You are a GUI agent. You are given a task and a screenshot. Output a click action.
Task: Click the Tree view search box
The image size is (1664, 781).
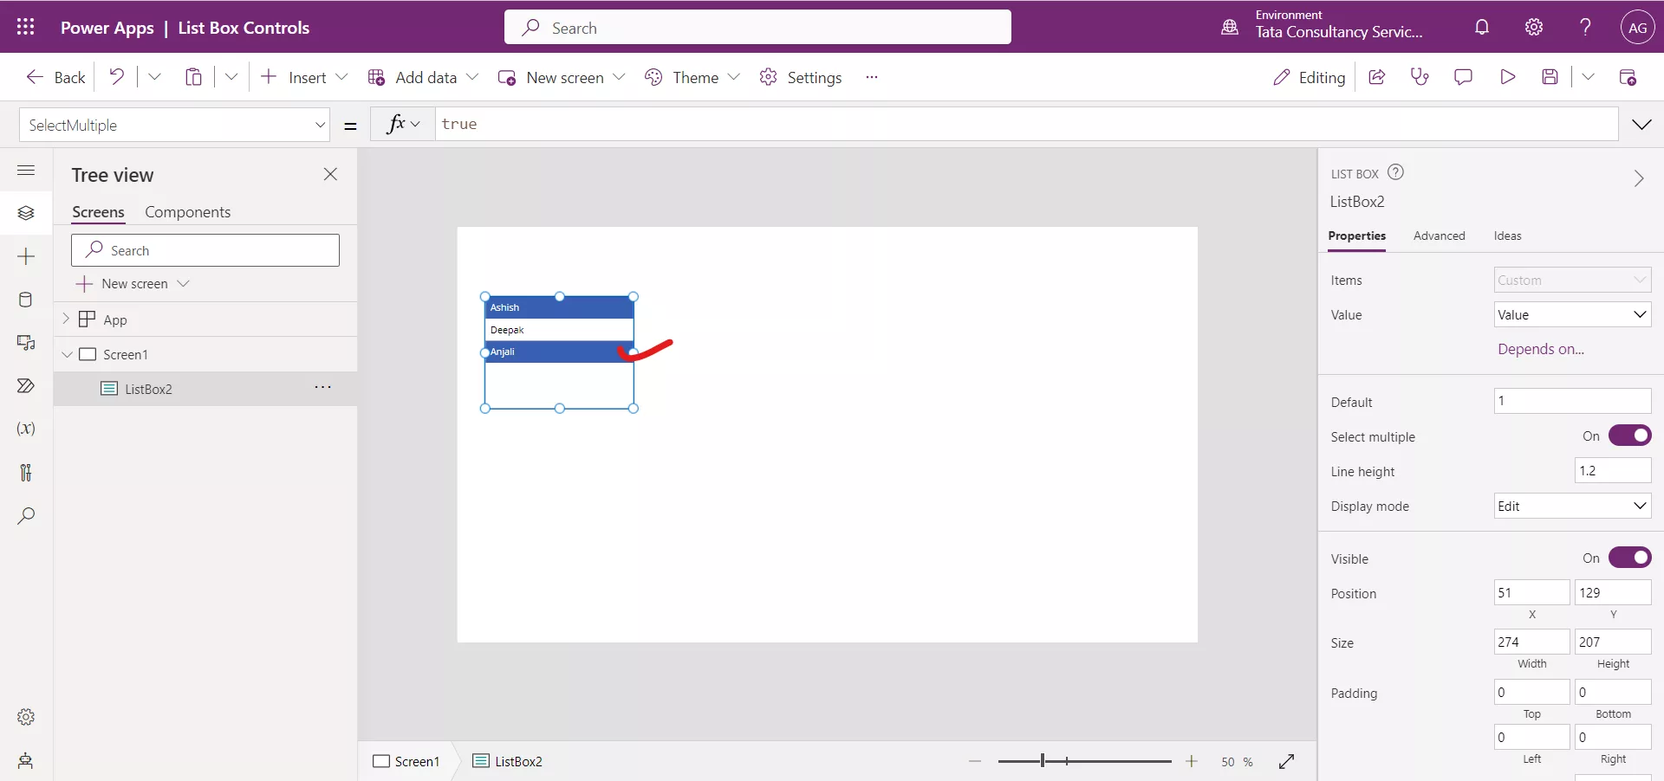(205, 249)
